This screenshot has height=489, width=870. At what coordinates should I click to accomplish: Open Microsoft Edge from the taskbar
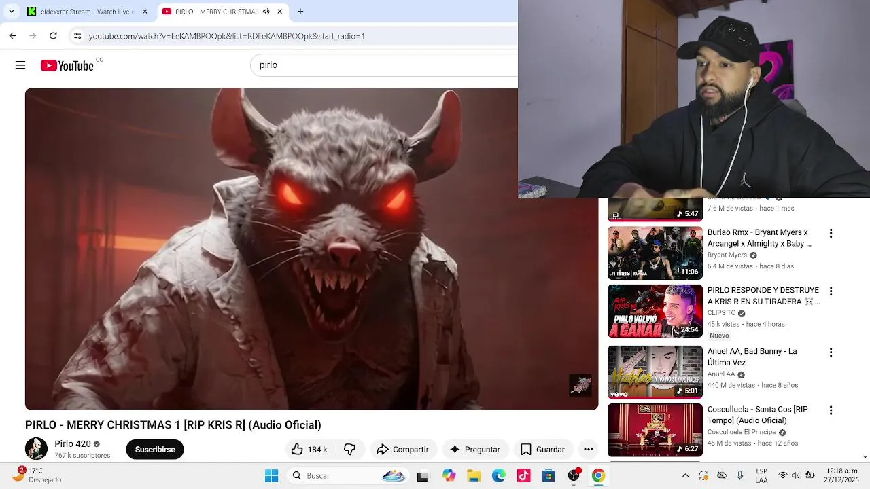coord(499,476)
